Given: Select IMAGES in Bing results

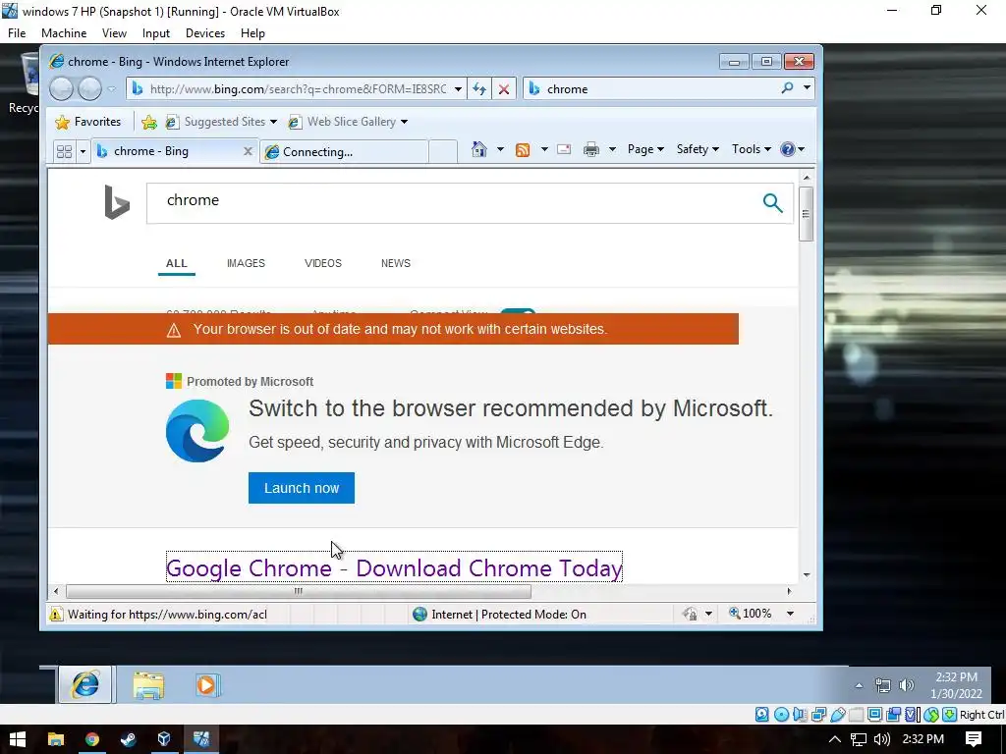Looking at the screenshot, I should click(x=246, y=263).
